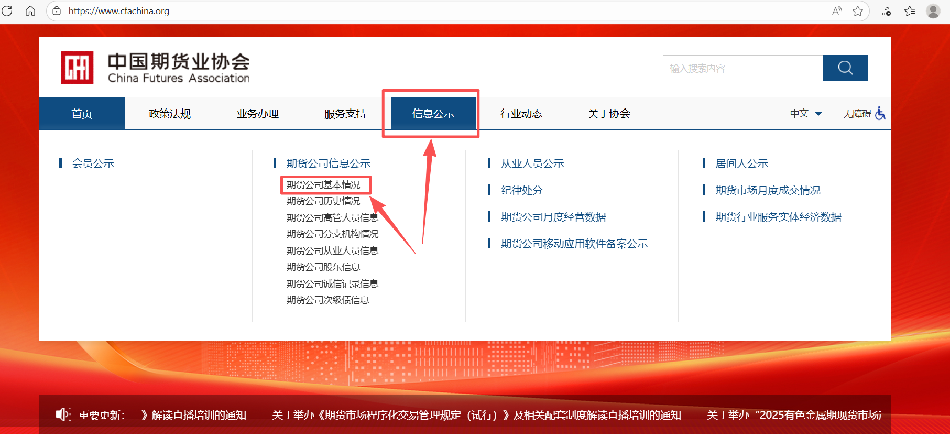Click the accessibility wheelchair icon
The image size is (950, 437).
tap(880, 113)
